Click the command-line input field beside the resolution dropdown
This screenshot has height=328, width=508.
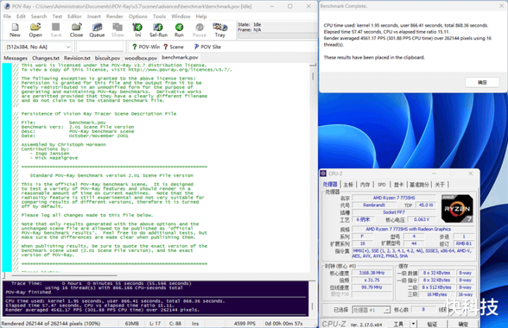coord(105,46)
